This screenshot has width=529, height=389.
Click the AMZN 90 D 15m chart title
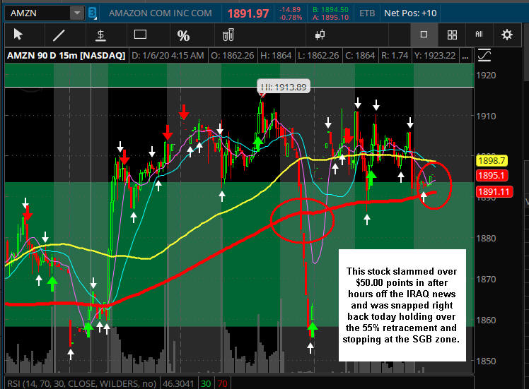tap(66, 56)
